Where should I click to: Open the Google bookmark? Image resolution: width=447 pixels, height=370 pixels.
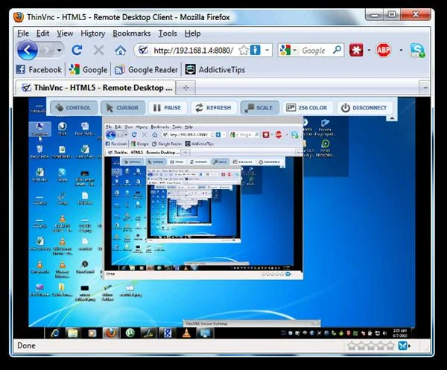88,69
